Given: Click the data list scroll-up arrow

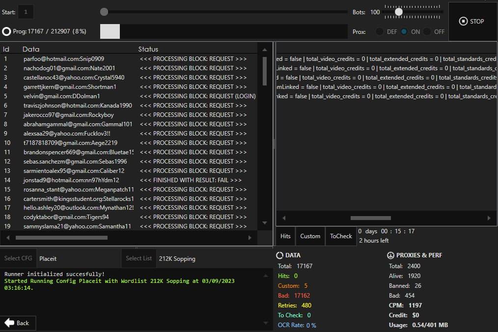Looking at the screenshot, I should (265, 50).
